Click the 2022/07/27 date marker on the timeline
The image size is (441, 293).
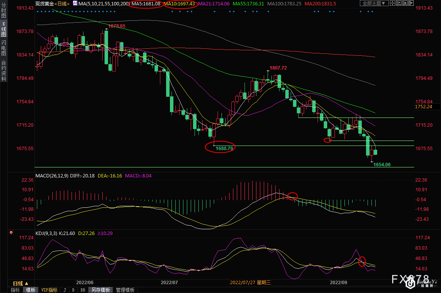click(250, 282)
